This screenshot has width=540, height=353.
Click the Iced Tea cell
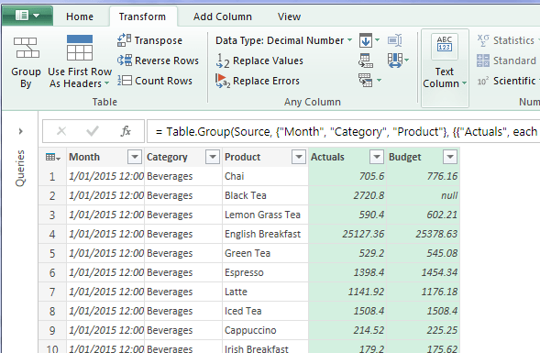click(x=265, y=312)
